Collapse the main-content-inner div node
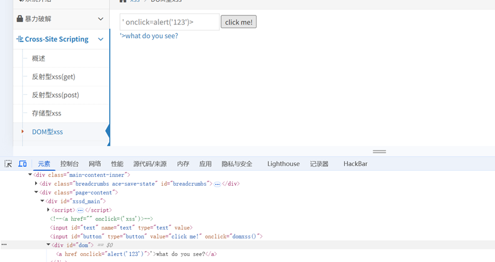Image resolution: width=495 pixels, height=262 pixels. coord(30,174)
